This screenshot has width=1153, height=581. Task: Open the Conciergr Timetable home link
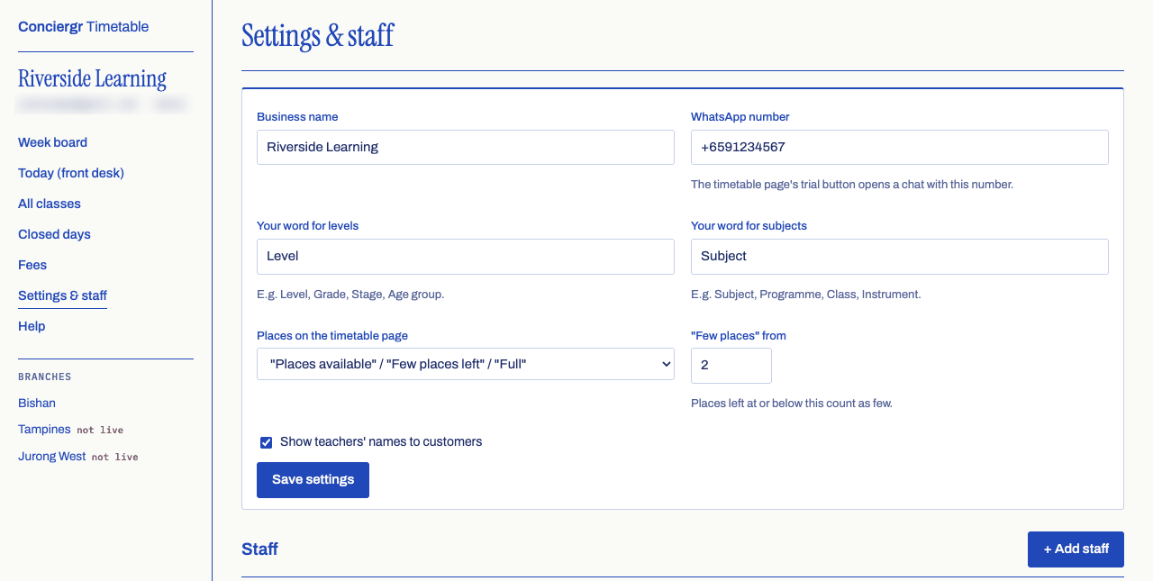point(84,27)
